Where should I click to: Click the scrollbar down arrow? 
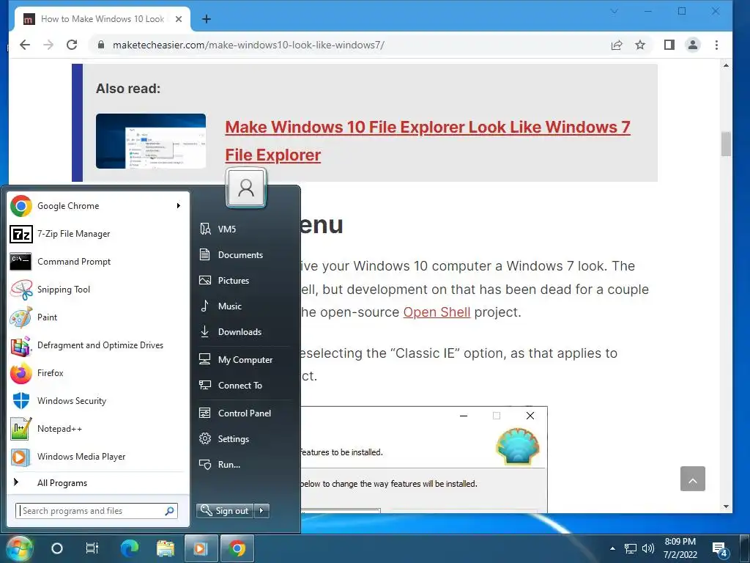726,507
